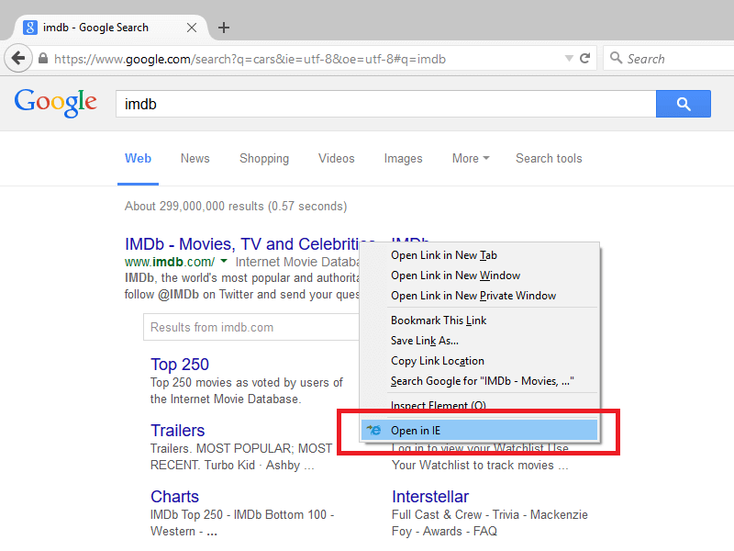The height and width of the screenshot is (551, 734).
Task: Switch to the Images results tab
Action: pyautogui.click(x=403, y=158)
